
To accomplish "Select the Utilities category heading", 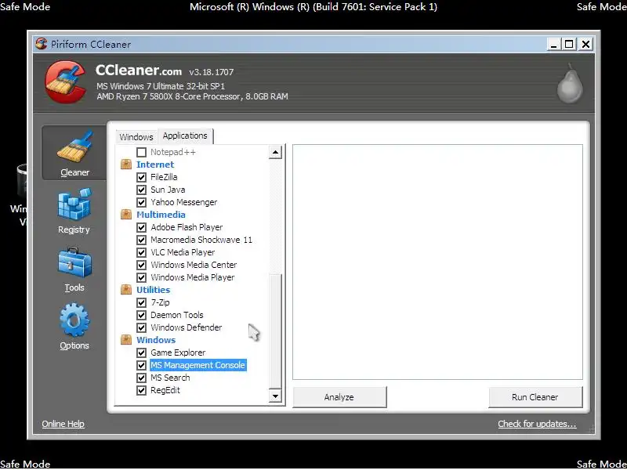I will click(153, 290).
